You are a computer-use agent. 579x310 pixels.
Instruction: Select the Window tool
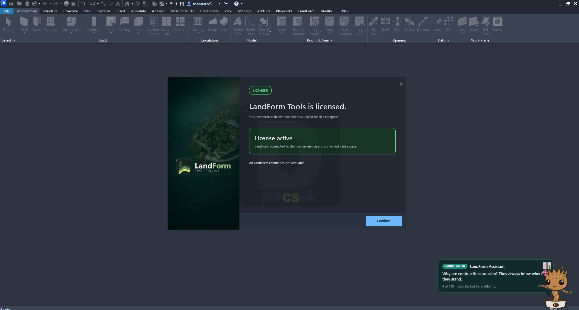click(x=50, y=24)
